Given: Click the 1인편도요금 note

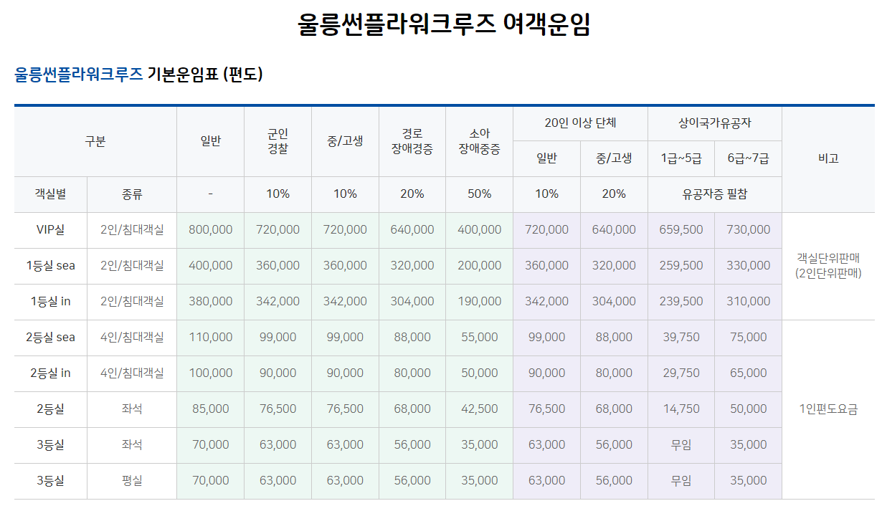Looking at the screenshot, I should click(x=828, y=409).
